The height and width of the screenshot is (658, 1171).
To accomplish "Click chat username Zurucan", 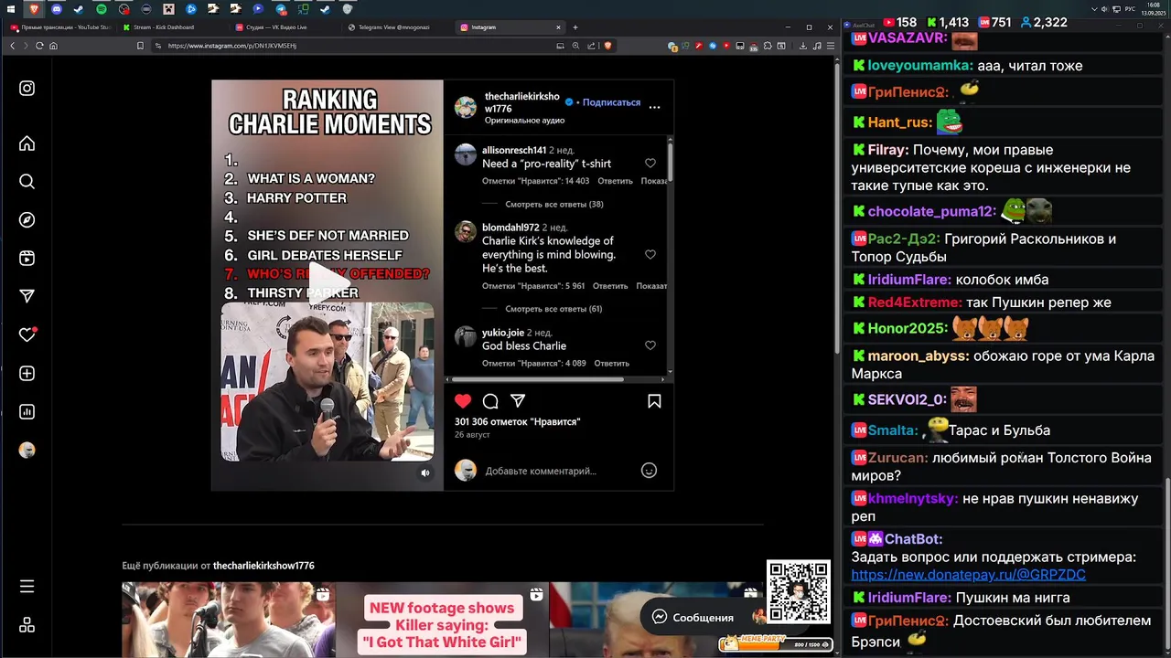I will coord(897,458).
